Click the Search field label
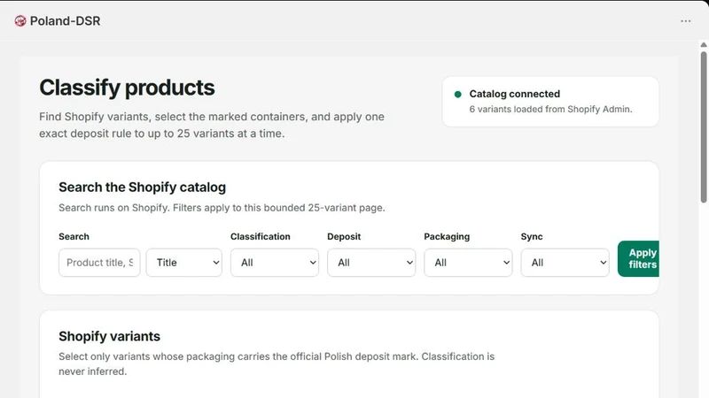This screenshot has width=709, height=398. (x=74, y=236)
